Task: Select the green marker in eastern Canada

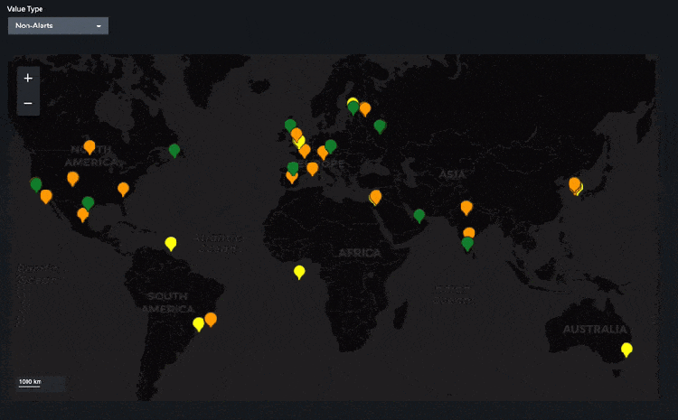Action: (174, 150)
